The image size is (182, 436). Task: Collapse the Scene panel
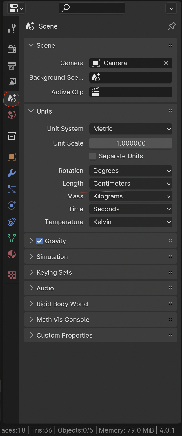coord(31,45)
